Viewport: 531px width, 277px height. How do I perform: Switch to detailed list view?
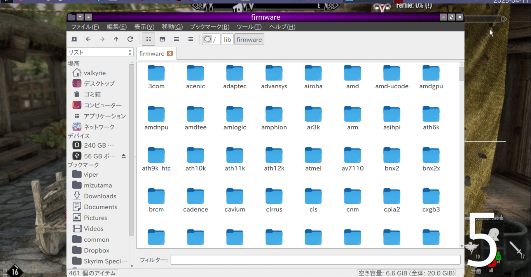190,39
